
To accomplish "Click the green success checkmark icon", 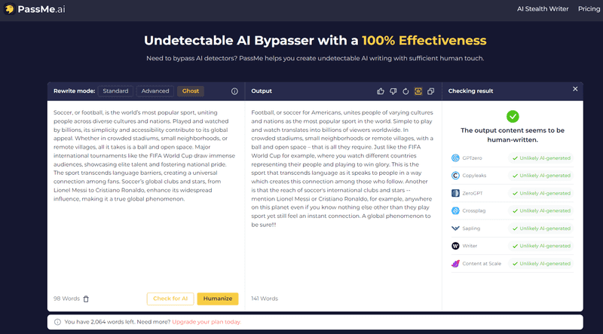I will (x=513, y=116).
